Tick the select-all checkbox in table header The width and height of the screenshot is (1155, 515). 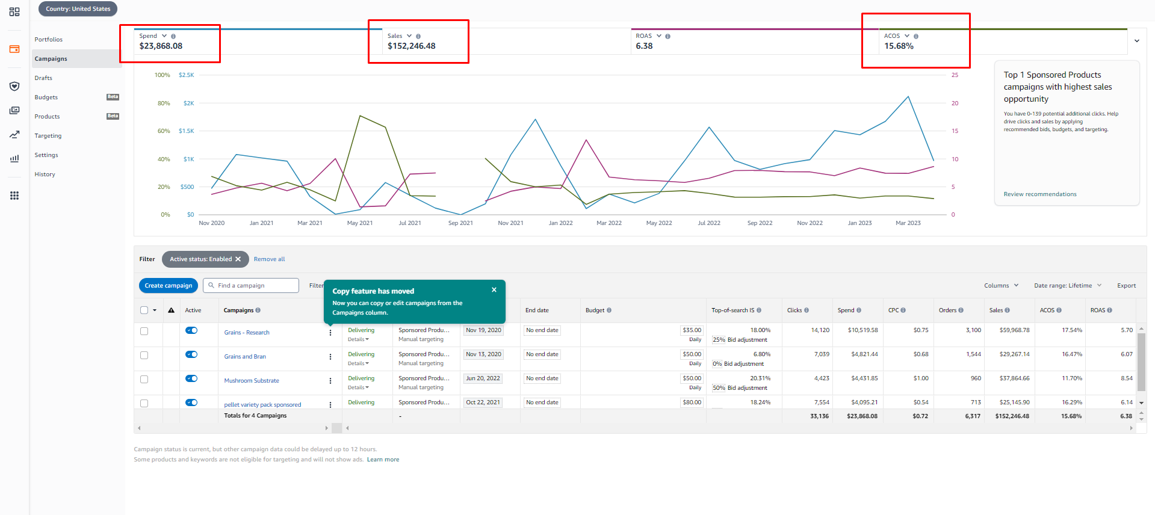point(144,310)
